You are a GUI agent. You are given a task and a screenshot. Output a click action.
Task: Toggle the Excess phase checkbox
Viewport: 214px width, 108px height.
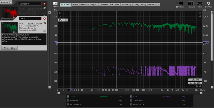click(131, 100)
